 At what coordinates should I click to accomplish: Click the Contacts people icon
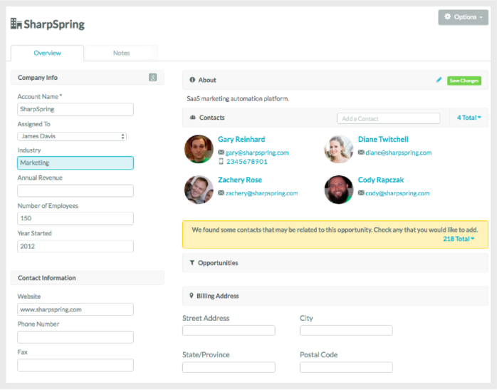click(192, 118)
